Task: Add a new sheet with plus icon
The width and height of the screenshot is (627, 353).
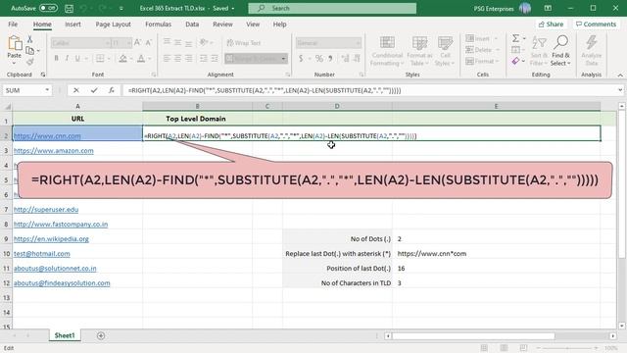Action: coord(101,335)
